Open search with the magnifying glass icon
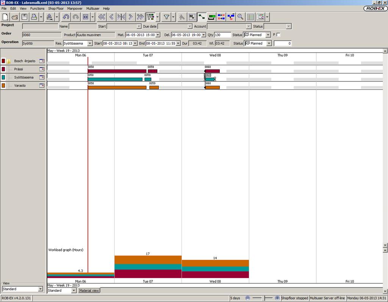 pos(240,17)
